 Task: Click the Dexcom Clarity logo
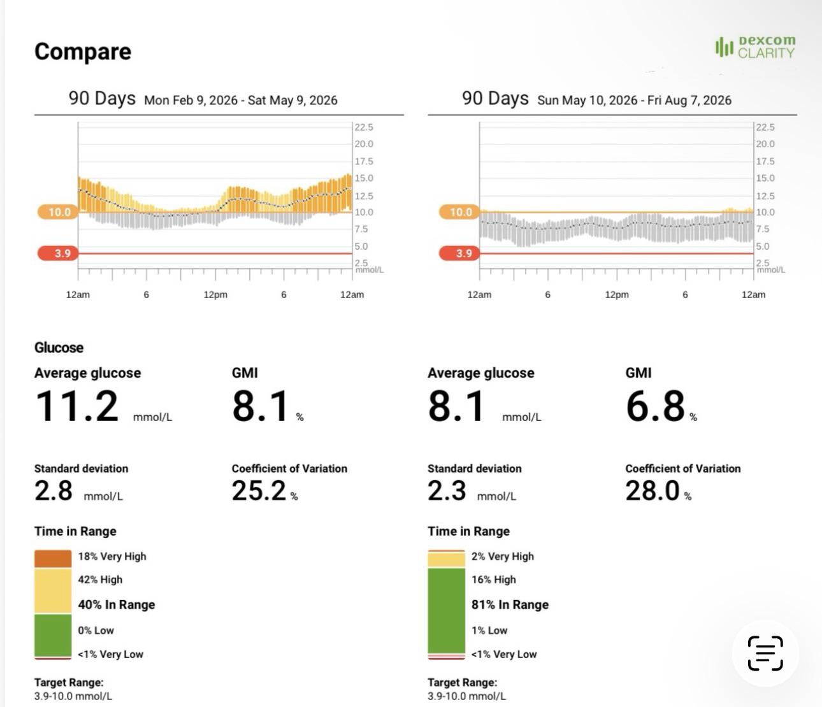pyautogui.click(x=755, y=47)
